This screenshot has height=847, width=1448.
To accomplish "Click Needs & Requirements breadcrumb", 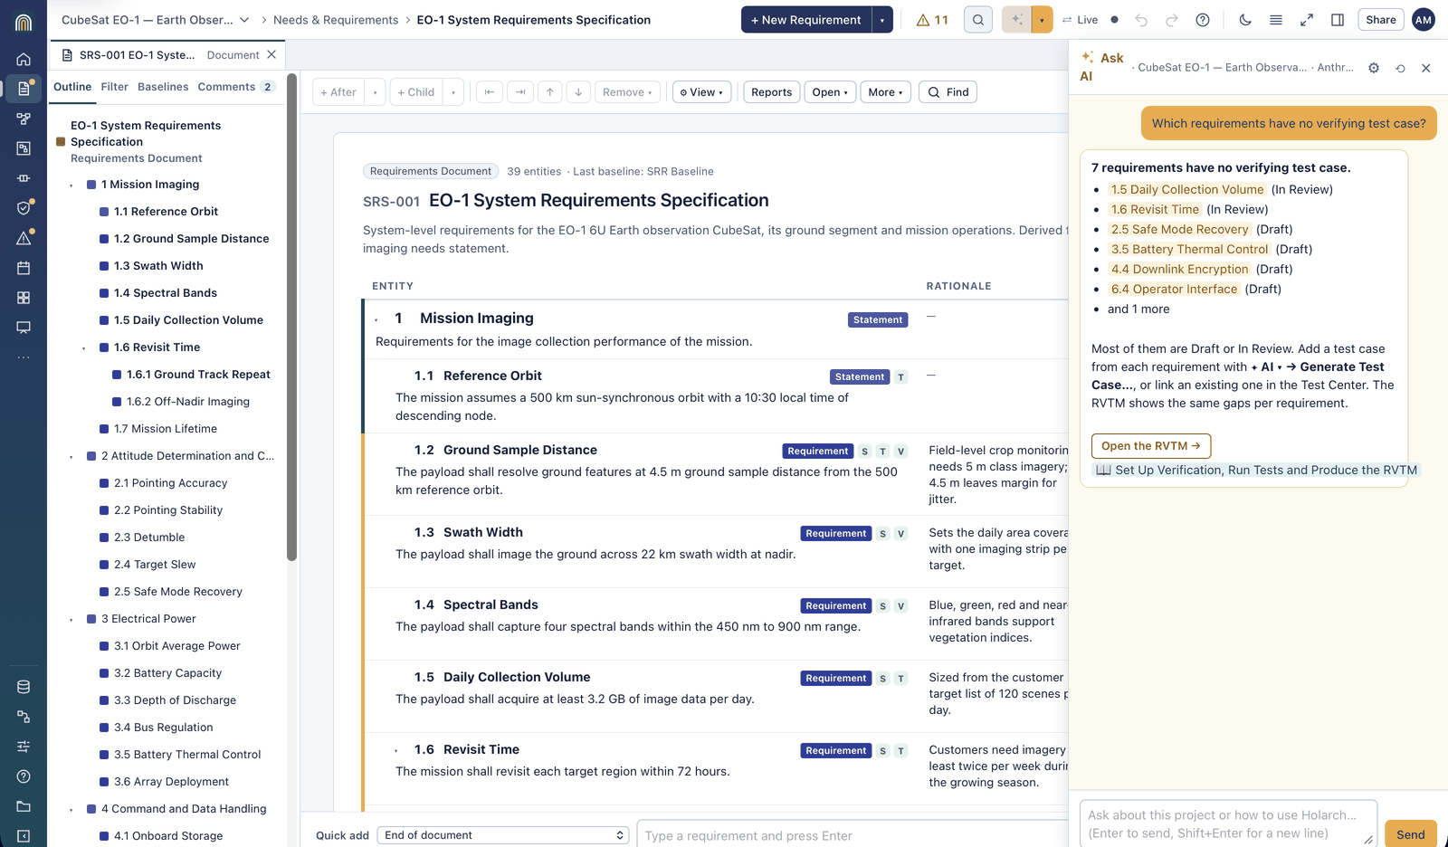I will pyautogui.click(x=336, y=20).
